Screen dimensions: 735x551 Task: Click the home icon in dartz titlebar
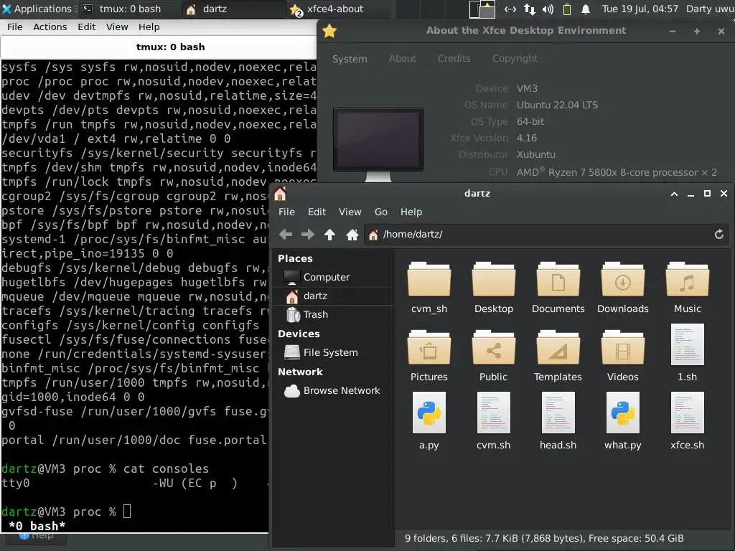point(281,194)
